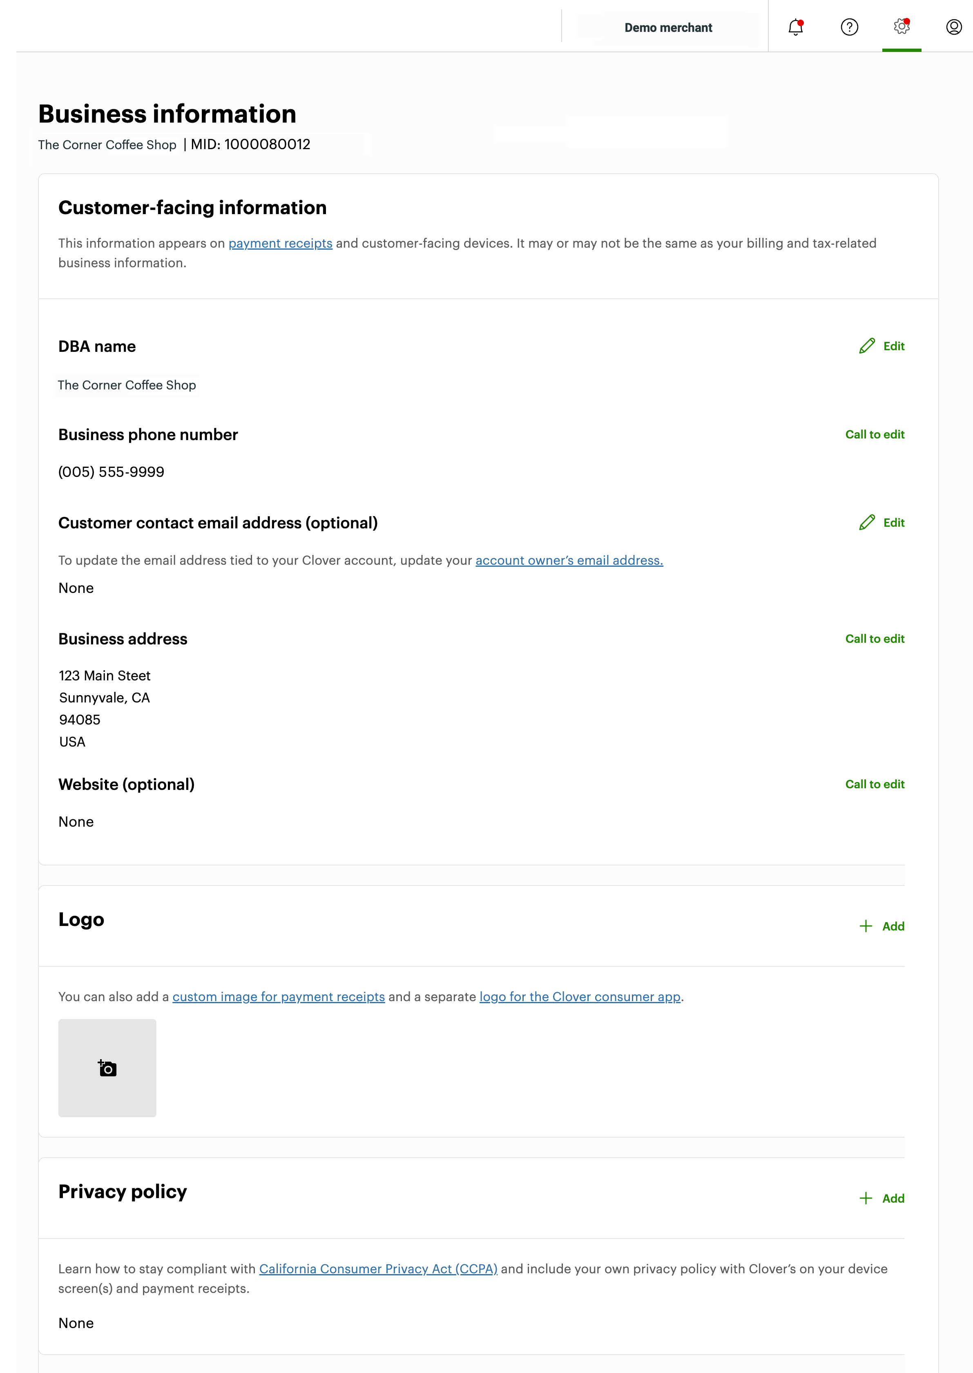Viewport: 973px width, 1373px height.
Task: Click the plus icon in the Privacy policy section
Action: (865, 1198)
